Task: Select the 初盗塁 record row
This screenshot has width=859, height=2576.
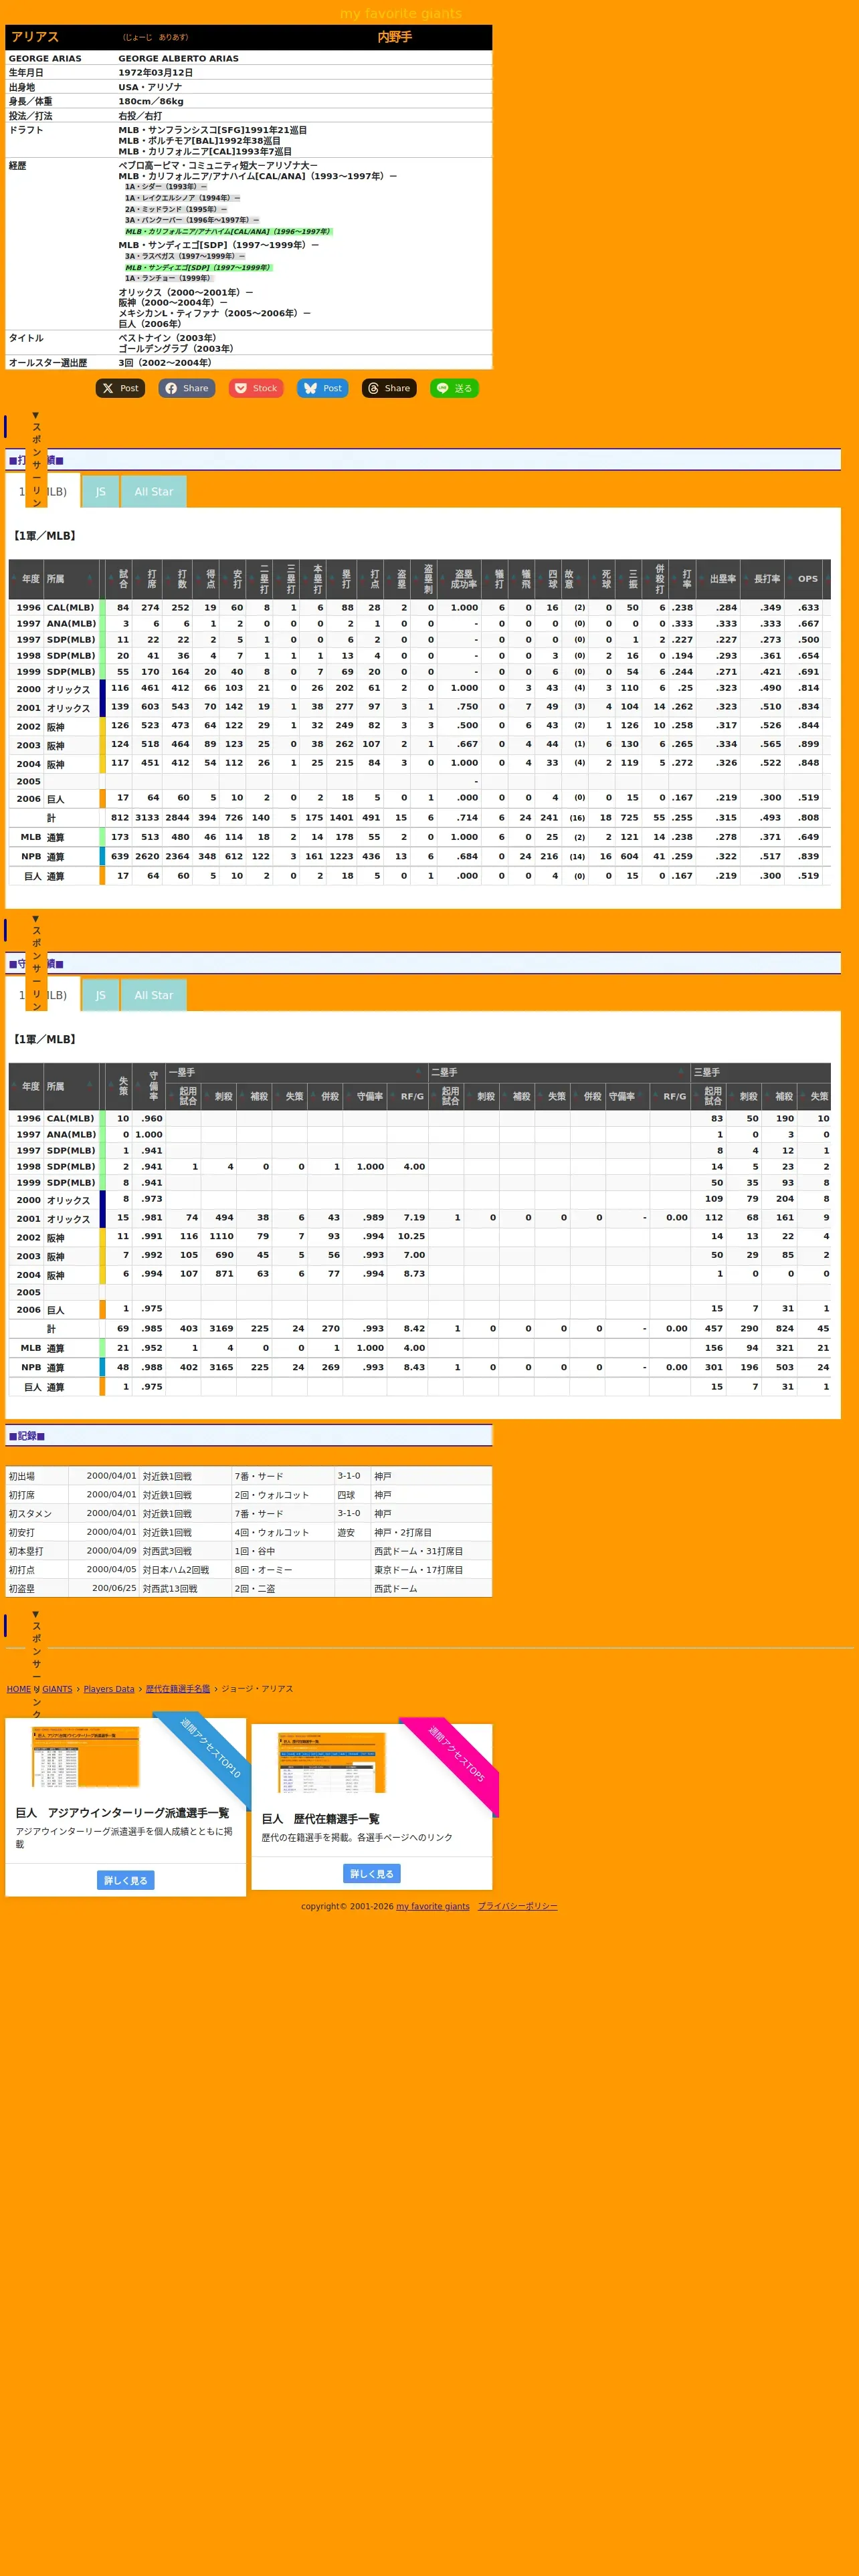Action: coord(249,1588)
